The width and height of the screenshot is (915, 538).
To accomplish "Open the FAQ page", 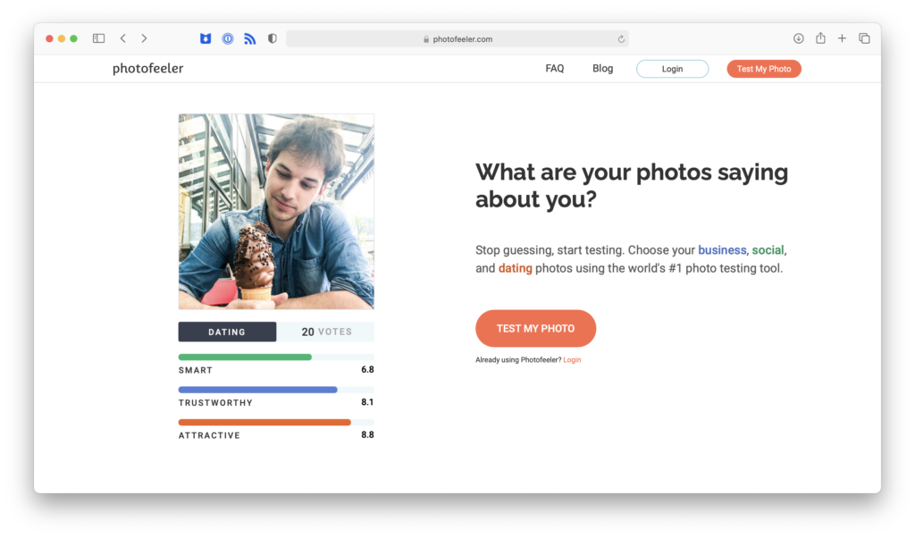I will coord(555,69).
